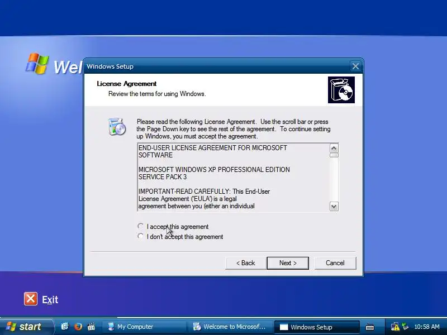Launch Firefox from Quick Launch
The width and height of the screenshot is (447, 335).
pos(78,327)
